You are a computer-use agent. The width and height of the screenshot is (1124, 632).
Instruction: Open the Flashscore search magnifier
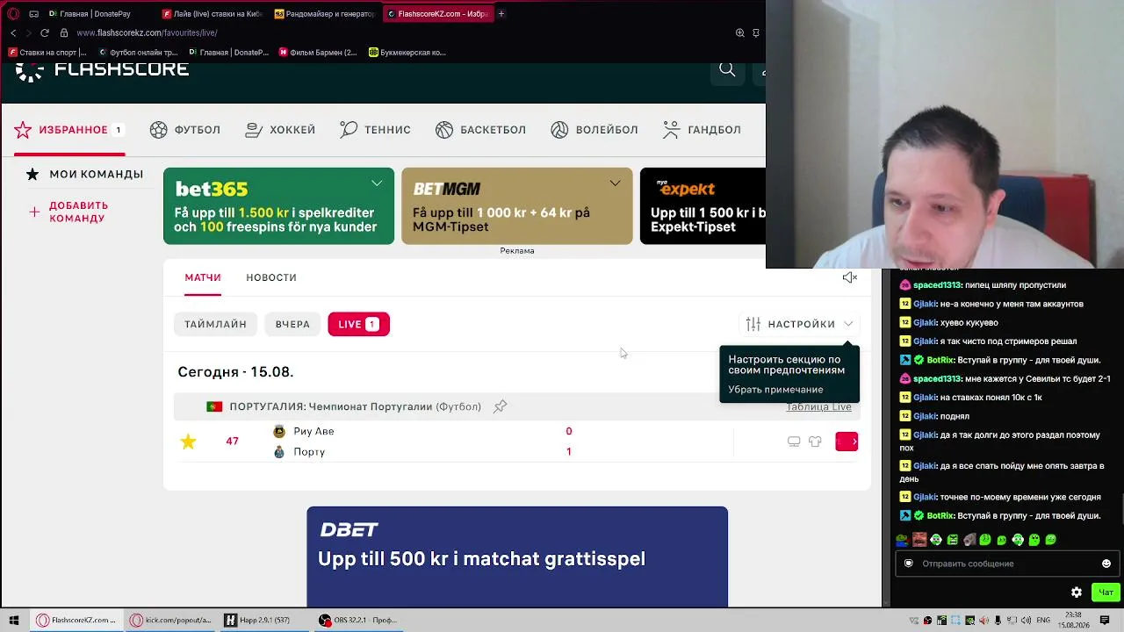(x=727, y=69)
